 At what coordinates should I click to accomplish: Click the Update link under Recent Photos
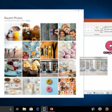point(28,21)
